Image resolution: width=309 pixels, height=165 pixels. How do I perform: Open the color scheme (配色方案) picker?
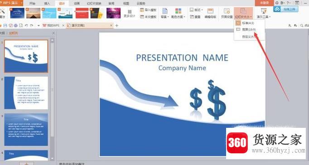point(178,14)
